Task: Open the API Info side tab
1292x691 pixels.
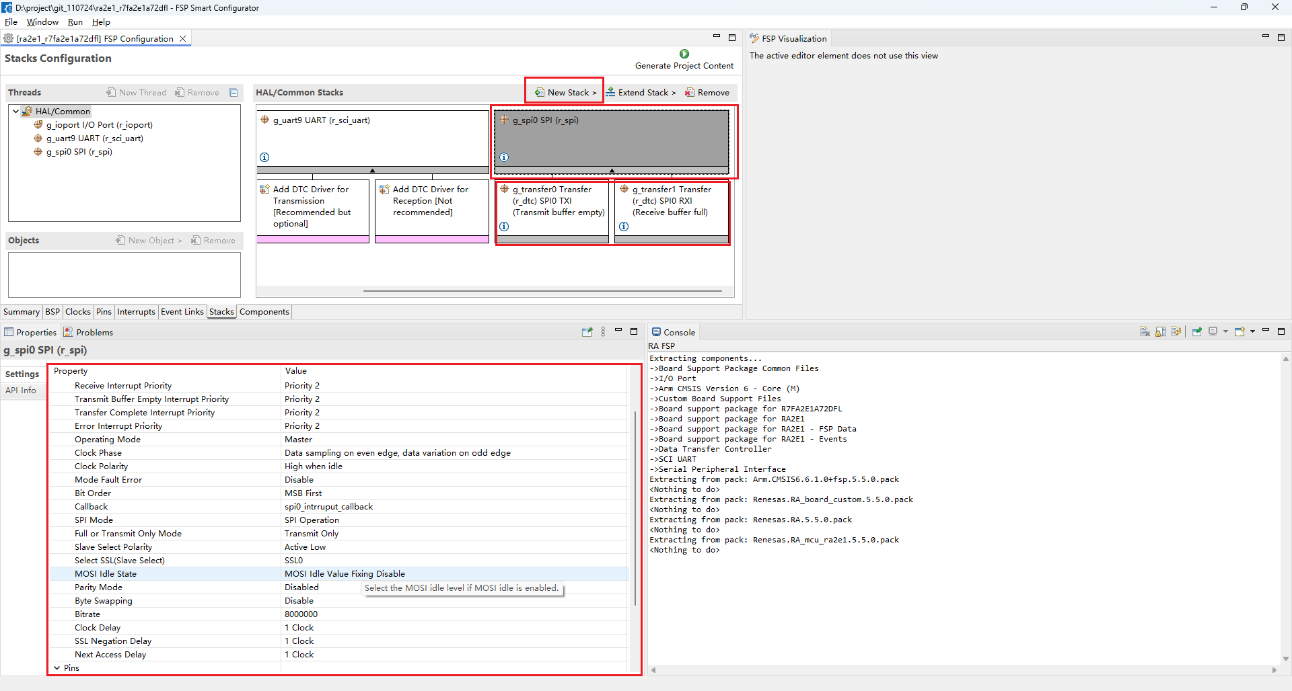Action: tap(21, 391)
